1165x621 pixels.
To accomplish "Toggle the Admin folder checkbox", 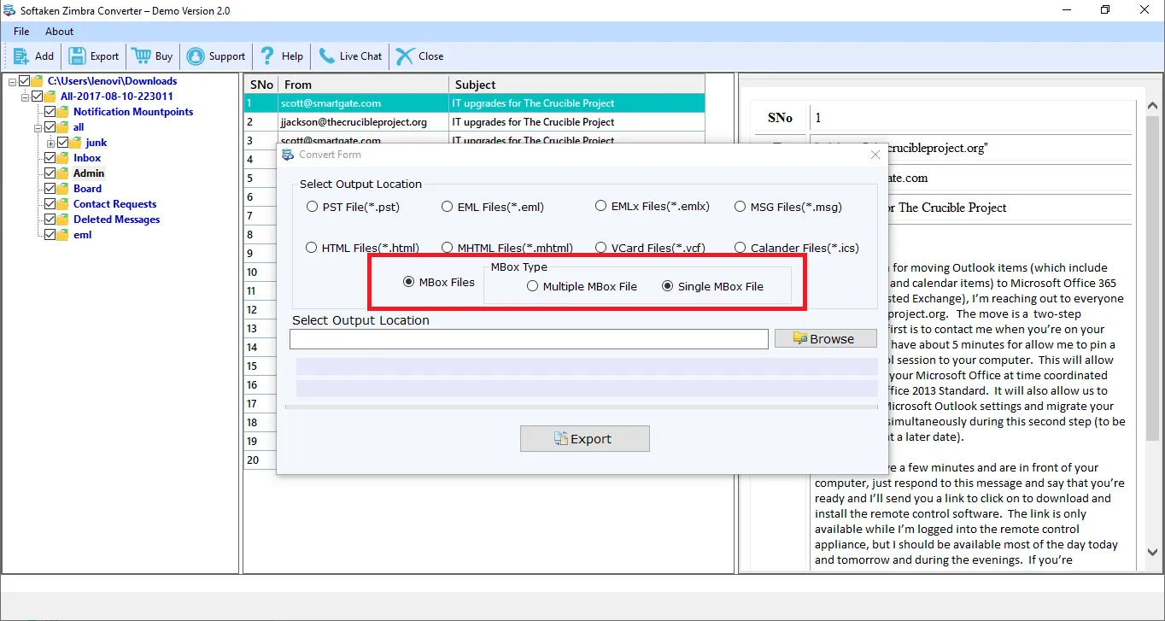I will [x=50, y=173].
